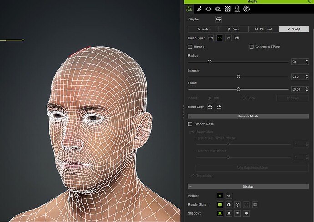This screenshot has width=314, height=222.
Task: Enable the Mirror X checkbox
Action: [x=190, y=47]
